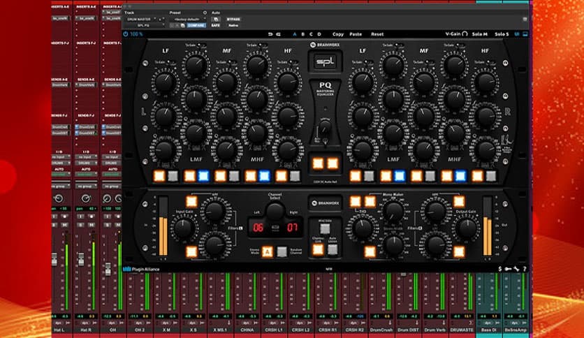584x338 pixels.
Task: Toggle the Auto Listen button
Action: point(333,249)
